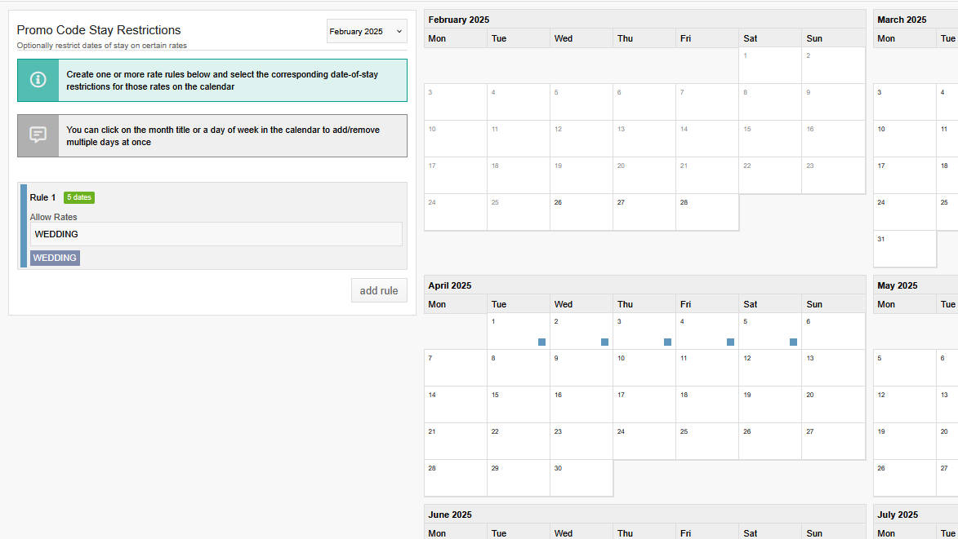Viewport: 958px width, 539px height.
Task: Select May 5 in the calendar
Action: click(905, 368)
